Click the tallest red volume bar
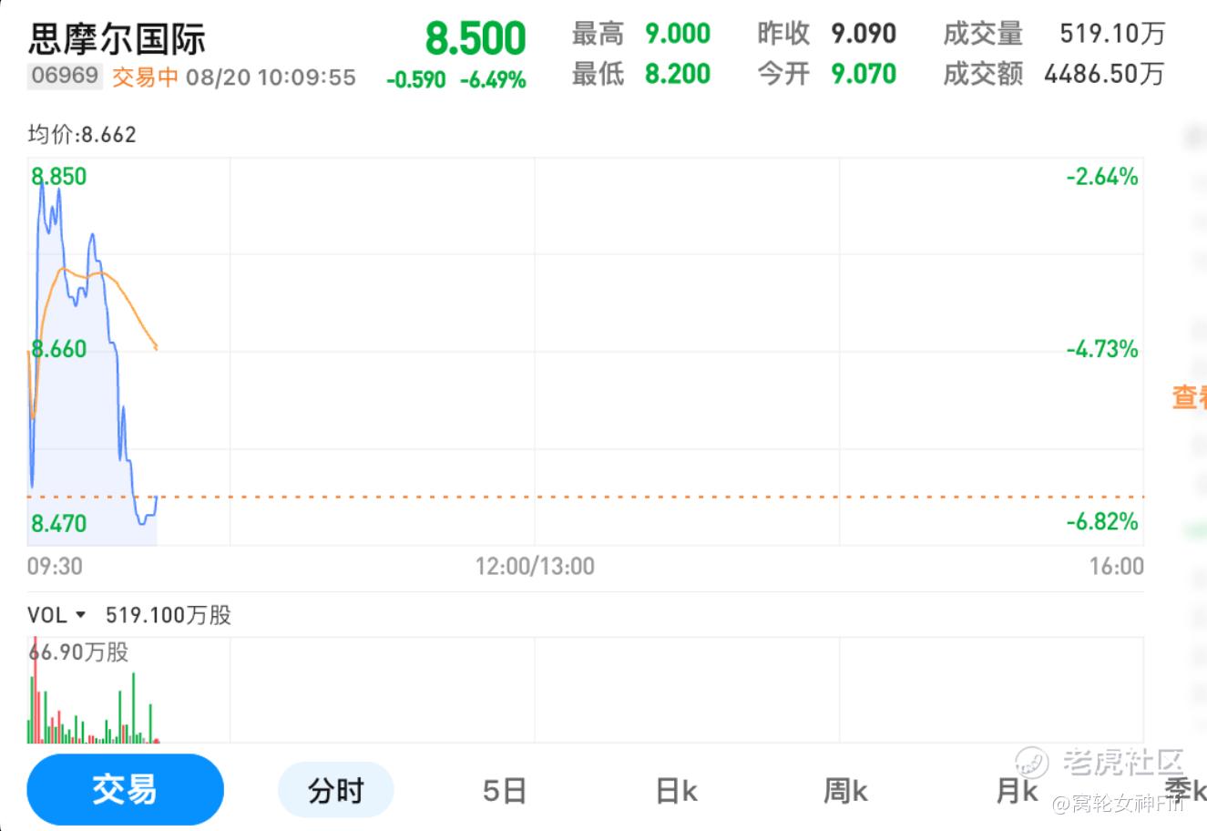This screenshot has width=1207, height=831. [36, 692]
